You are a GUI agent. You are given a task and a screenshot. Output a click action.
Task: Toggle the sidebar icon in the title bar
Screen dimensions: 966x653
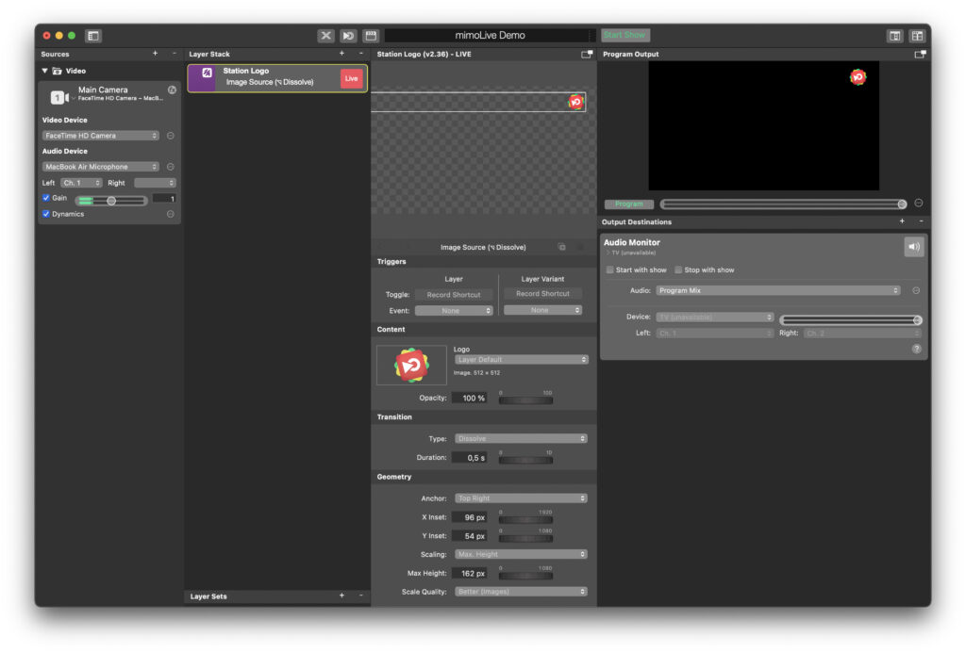(93, 36)
